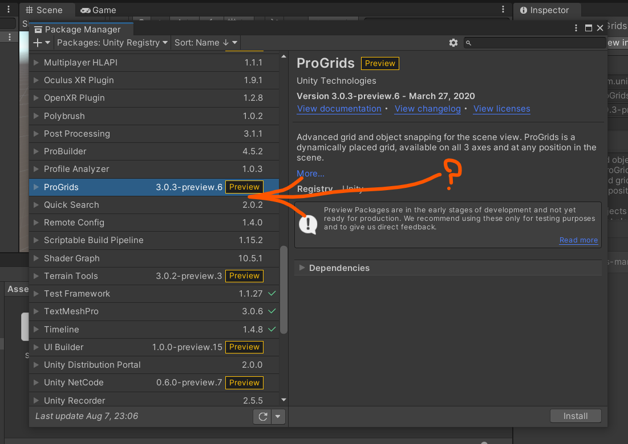Click the Scene view three-dots options menu

point(503,10)
